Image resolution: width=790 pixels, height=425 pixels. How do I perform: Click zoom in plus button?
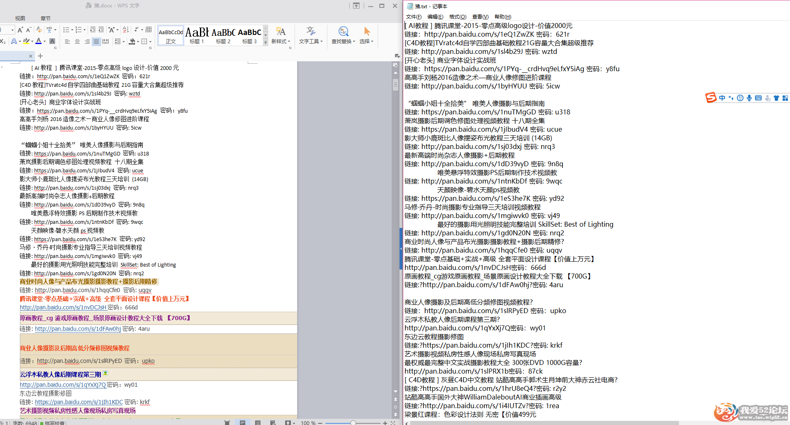point(385,423)
